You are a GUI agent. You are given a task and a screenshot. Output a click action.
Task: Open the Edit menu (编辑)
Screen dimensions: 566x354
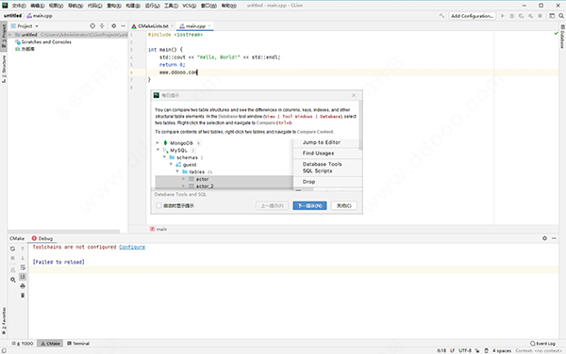[x=38, y=6]
